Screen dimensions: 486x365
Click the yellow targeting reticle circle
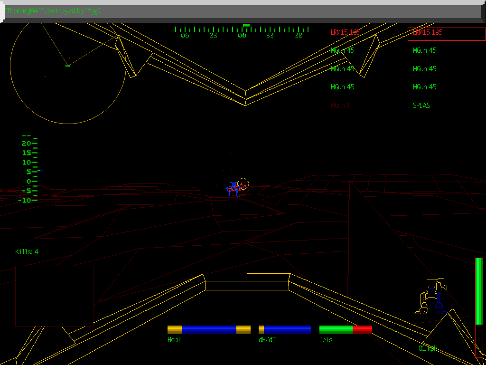click(x=243, y=183)
